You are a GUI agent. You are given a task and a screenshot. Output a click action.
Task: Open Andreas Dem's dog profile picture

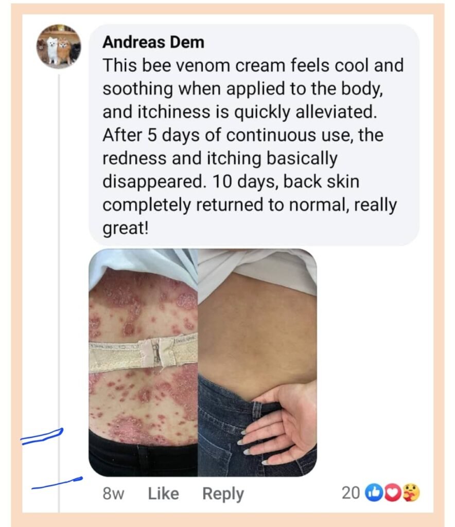coord(59,46)
